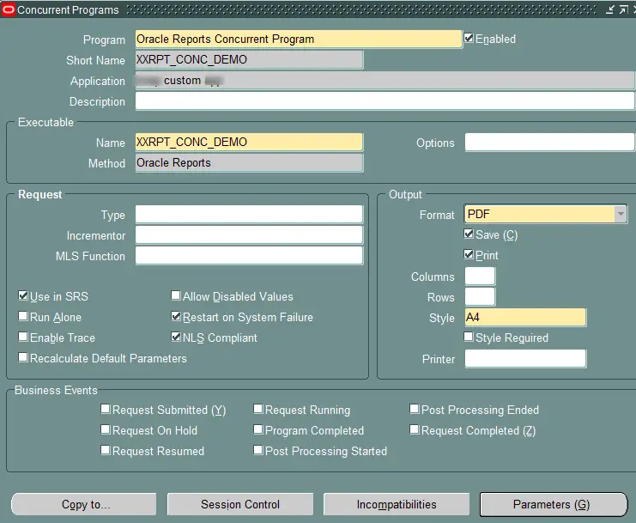
Task: Click the Incrementor field
Action: [x=249, y=235]
